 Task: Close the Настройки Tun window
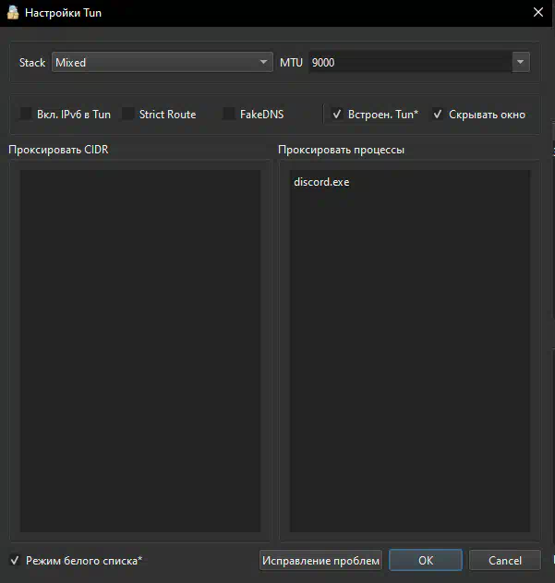point(537,12)
